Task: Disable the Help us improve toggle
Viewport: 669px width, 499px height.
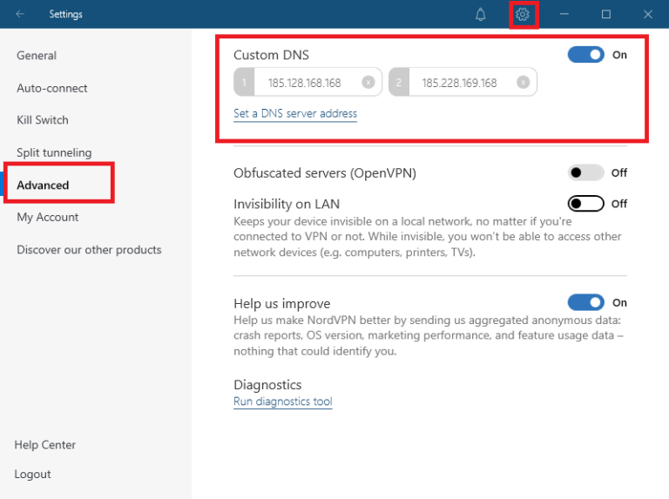Action: [x=585, y=303]
